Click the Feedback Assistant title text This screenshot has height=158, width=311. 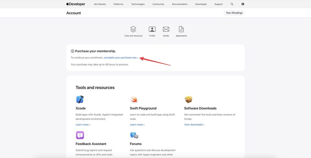91,144
